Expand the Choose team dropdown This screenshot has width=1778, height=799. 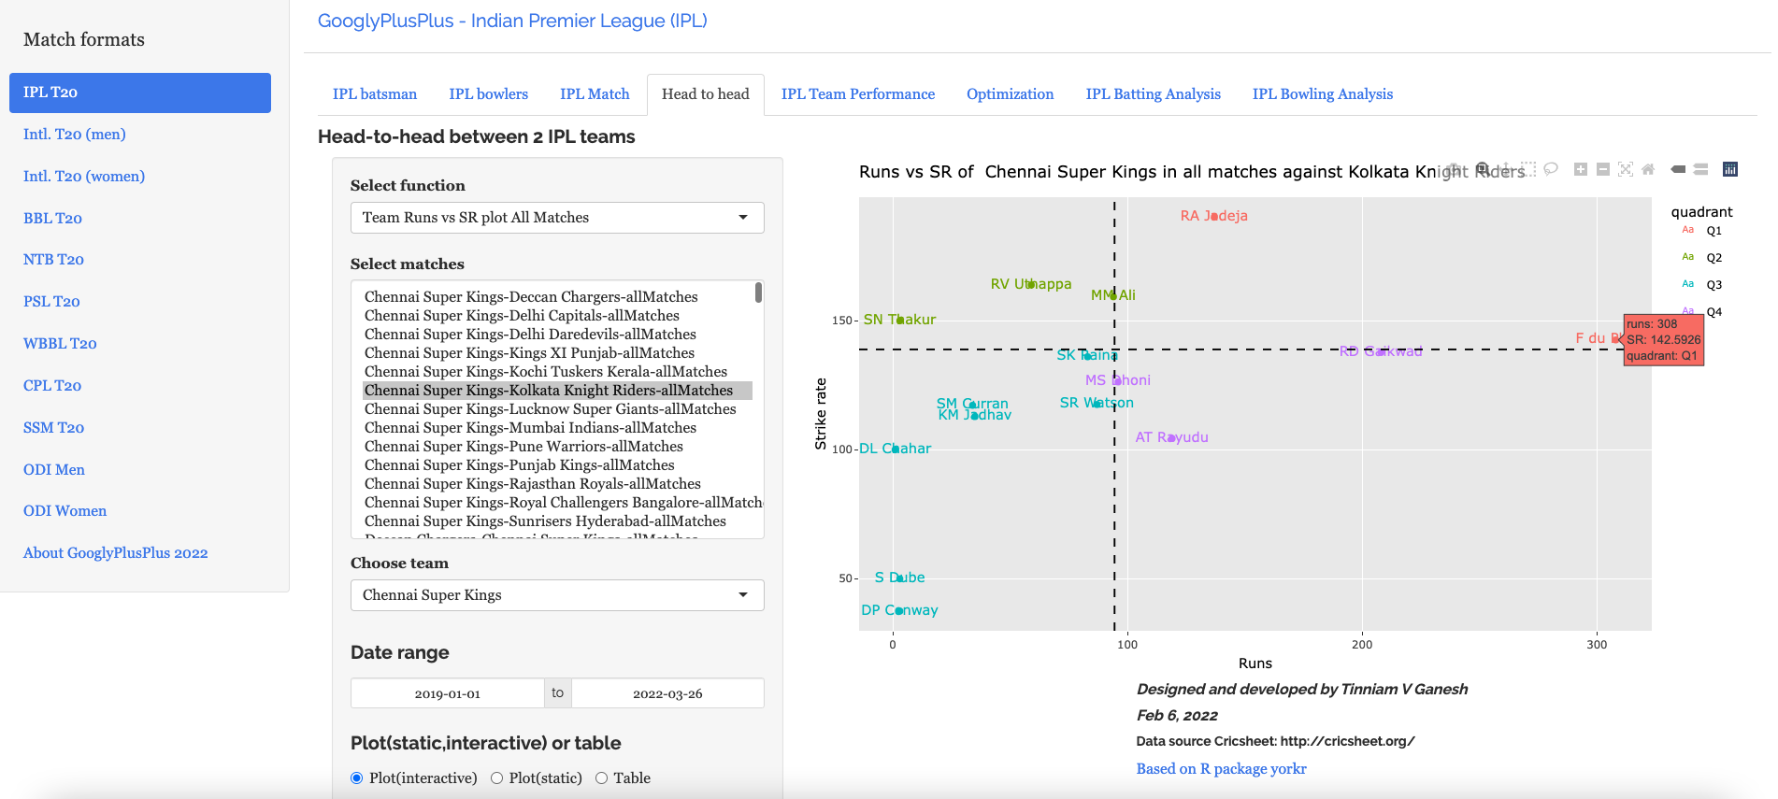point(557,595)
